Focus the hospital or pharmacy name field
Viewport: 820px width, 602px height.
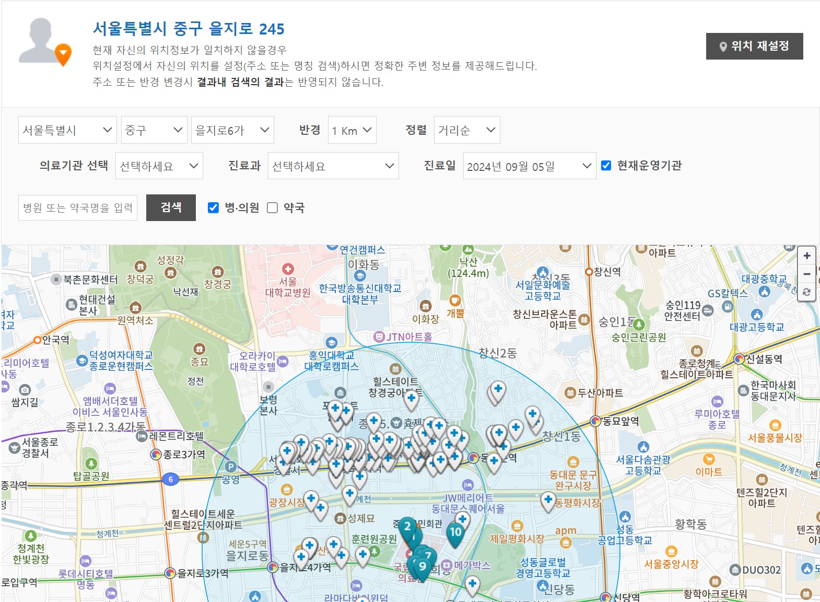tap(78, 207)
